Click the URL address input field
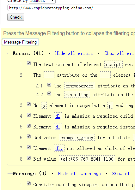This screenshot has width=135, height=190. (71, 8)
